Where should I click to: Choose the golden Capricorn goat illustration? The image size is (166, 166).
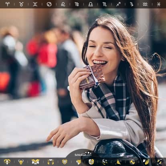tap(132, 162)
